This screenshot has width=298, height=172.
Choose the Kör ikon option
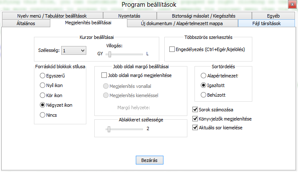[42, 95]
